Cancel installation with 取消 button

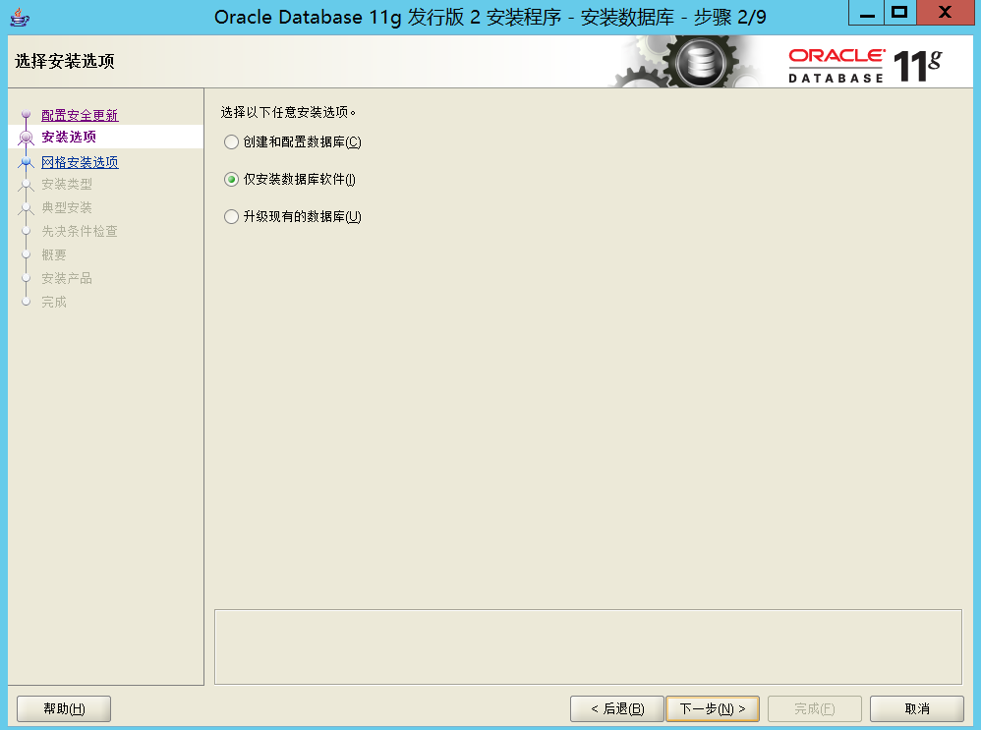[916, 708]
